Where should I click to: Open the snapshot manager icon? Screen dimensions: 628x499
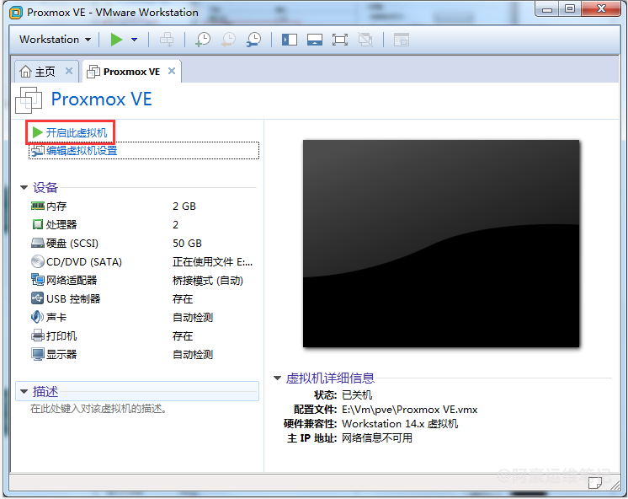pos(254,40)
